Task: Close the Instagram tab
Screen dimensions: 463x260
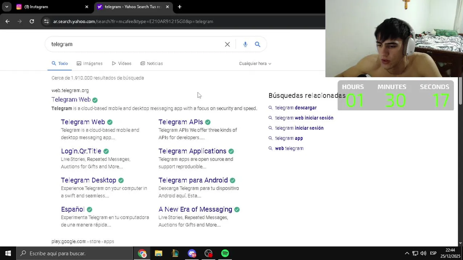Action: click(87, 6)
